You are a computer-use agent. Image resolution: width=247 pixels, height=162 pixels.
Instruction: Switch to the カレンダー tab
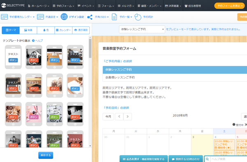[63, 30]
